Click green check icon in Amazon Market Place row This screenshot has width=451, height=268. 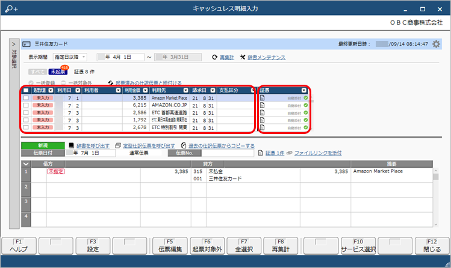tap(305, 98)
